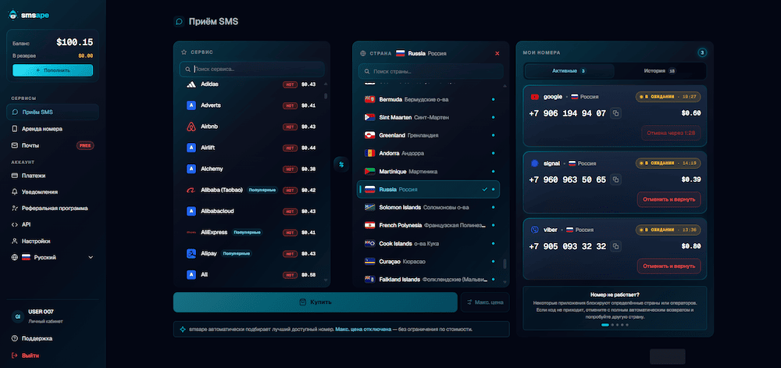Select Andorra country row
Image resolution: width=781 pixels, height=368 pixels.
[429, 153]
